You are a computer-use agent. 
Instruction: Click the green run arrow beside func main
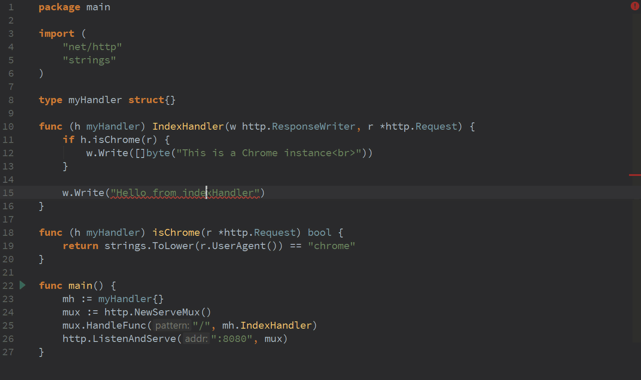point(23,285)
